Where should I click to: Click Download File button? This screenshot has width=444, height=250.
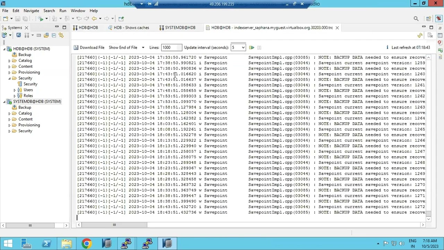point(89,48)
